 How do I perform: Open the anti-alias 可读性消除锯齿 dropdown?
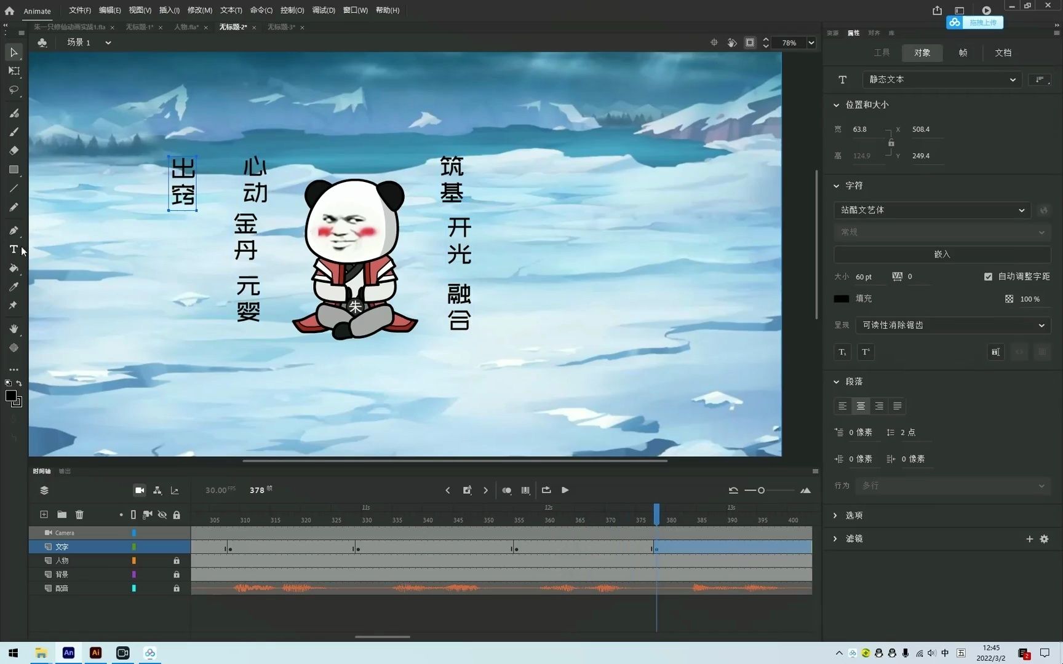click(x=953, y=325)
